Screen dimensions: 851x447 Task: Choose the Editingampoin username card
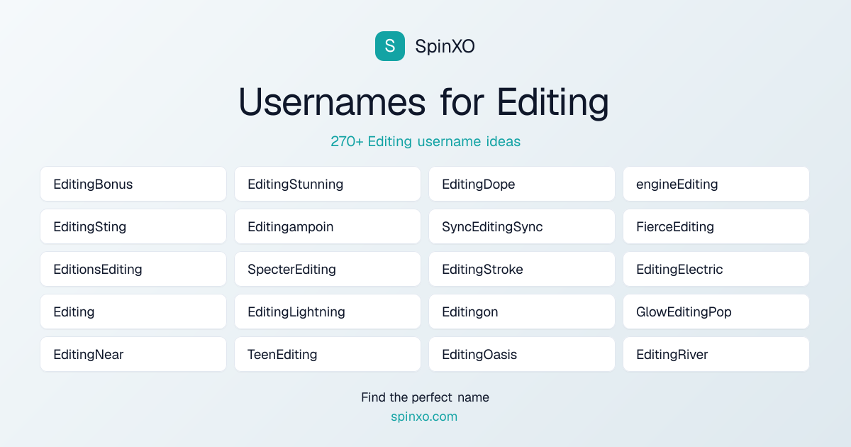click(x=328, y=226)
